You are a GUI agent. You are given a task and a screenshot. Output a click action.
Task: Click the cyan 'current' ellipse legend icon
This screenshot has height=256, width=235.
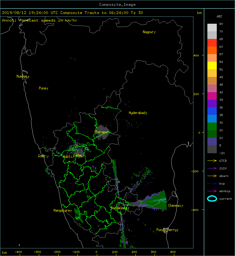[x=212, y=199]
